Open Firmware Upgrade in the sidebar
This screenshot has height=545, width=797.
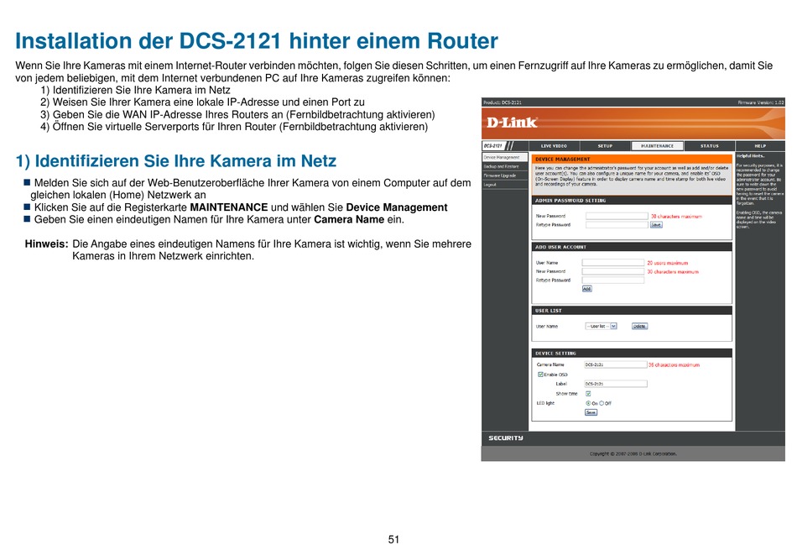[x=505, y=176]
